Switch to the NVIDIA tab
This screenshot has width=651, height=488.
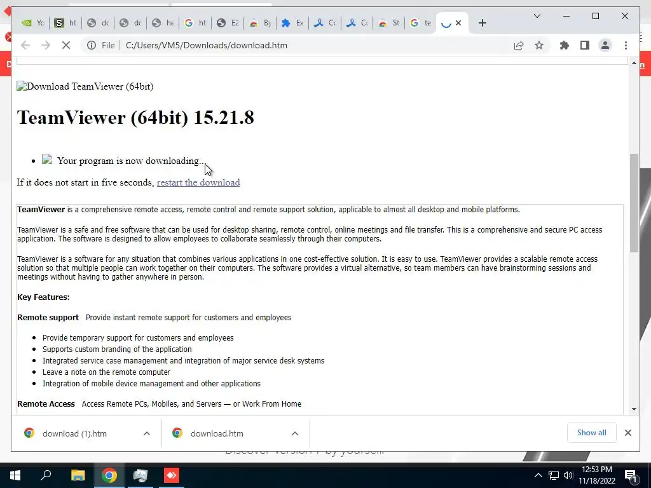(x=32, y=23)
